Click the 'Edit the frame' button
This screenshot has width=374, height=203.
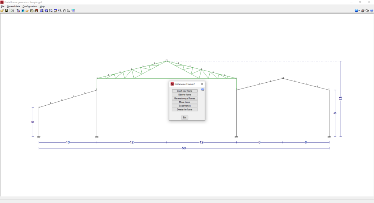[x=184, y=95]
